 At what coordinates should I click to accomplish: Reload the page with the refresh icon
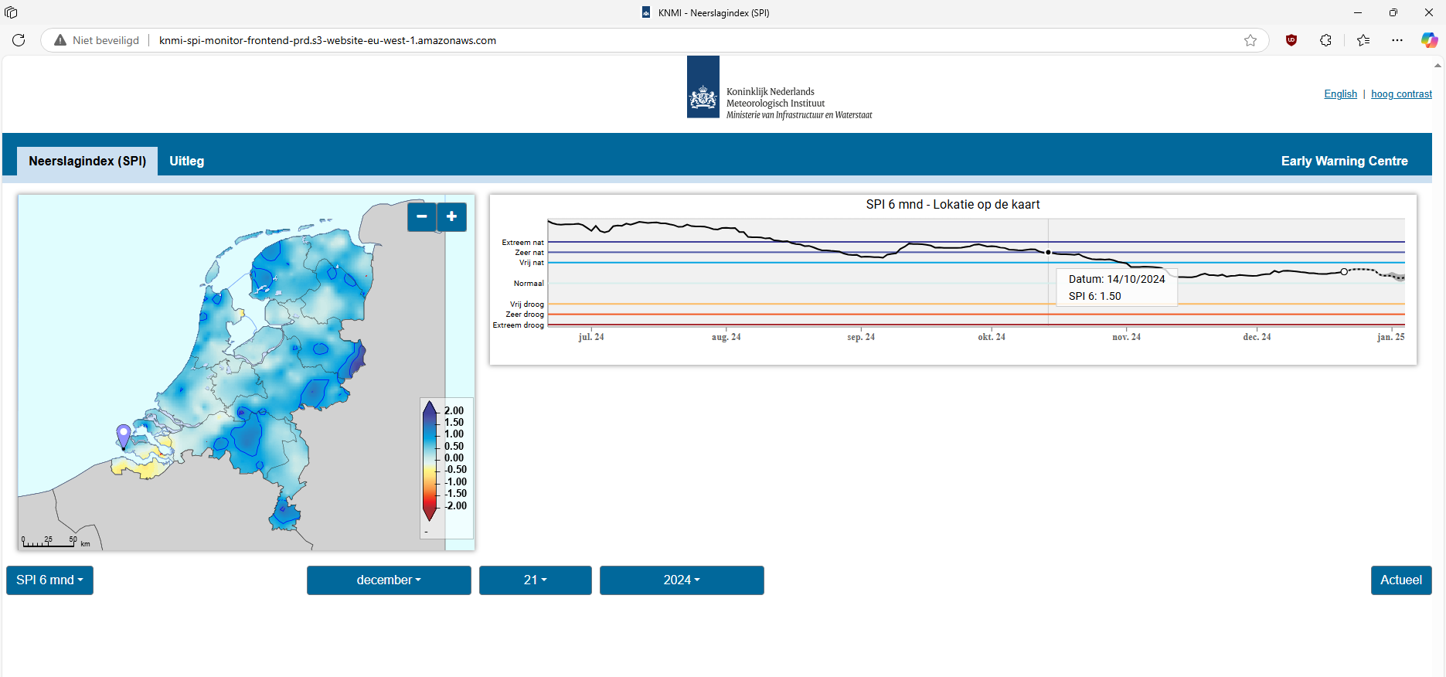coord(19,40)
